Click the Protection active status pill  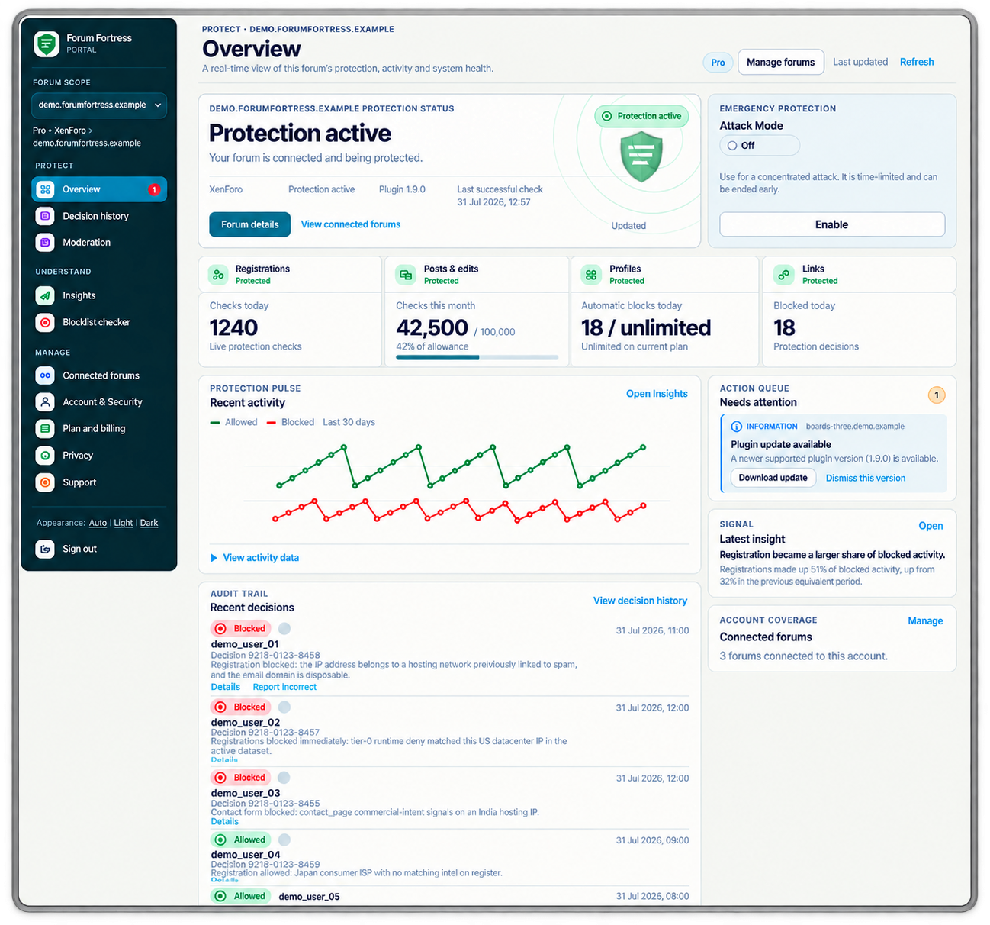pyautogui.click(x=641, y=116)
